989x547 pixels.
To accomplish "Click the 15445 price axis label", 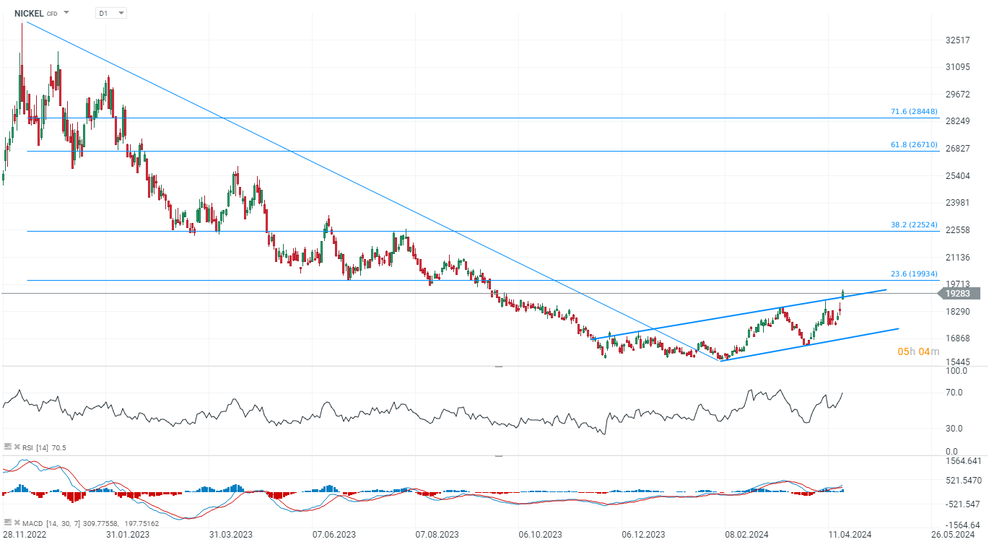I will point(958,362).
